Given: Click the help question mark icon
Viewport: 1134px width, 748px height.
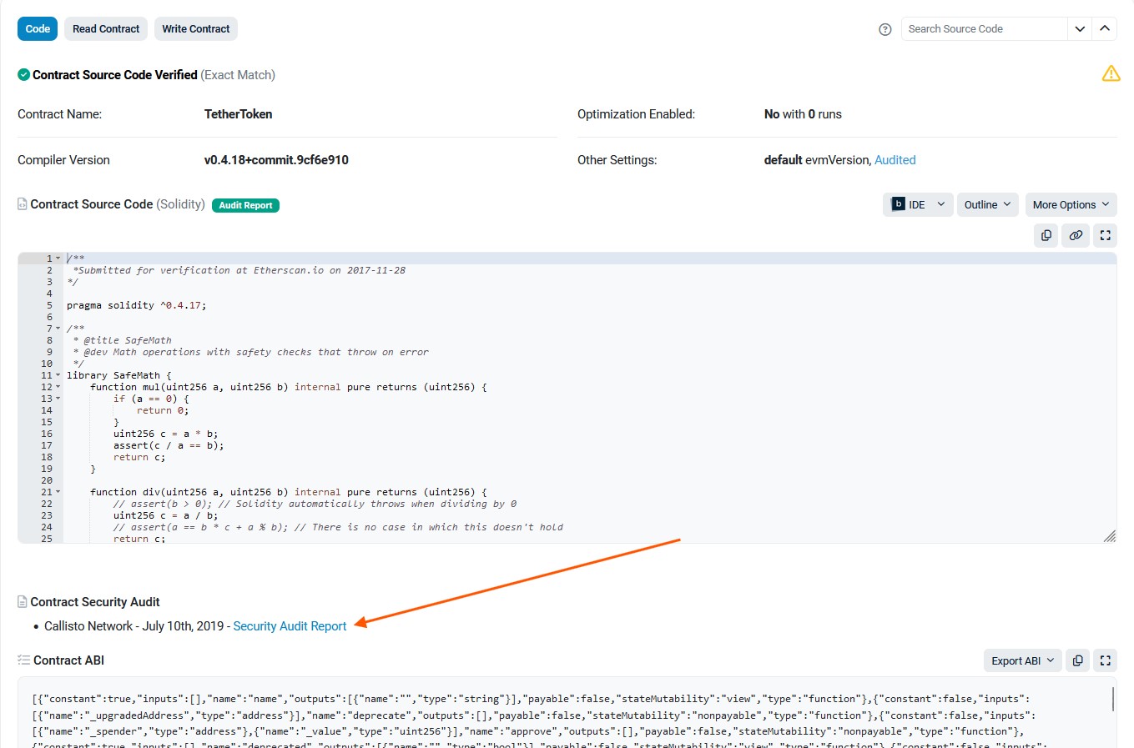Looking at the screenshot, I should [885, 29].
